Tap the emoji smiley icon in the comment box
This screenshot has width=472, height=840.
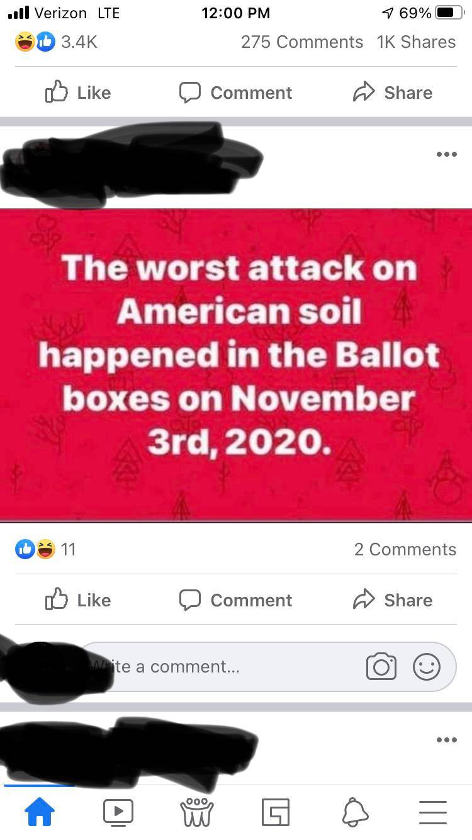coord(427,667)
